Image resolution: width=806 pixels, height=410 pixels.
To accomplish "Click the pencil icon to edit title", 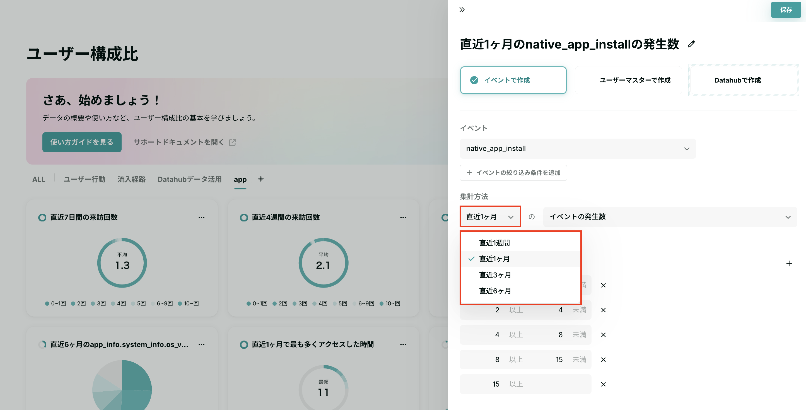I will [691, 44].
